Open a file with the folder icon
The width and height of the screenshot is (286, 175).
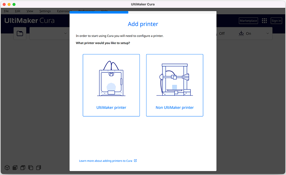point(19,33)
